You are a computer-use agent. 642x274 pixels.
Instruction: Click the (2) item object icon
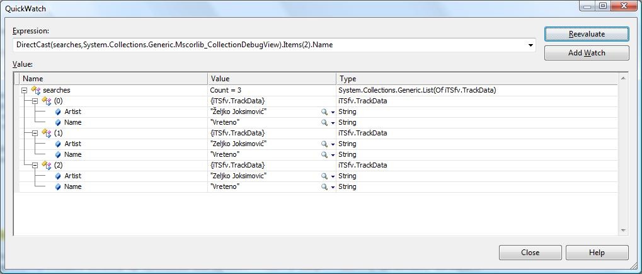coord(46,165)
